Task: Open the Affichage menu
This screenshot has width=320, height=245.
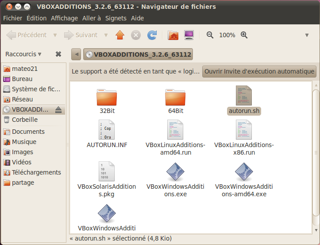Action: click(x=64, y=18)
